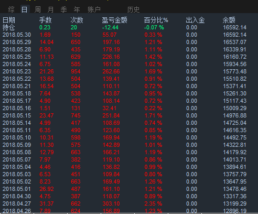The height and width of the screenshot is (214, 258).
Task: Select date row 2018.05.10
Action: (x=17, y=137)
